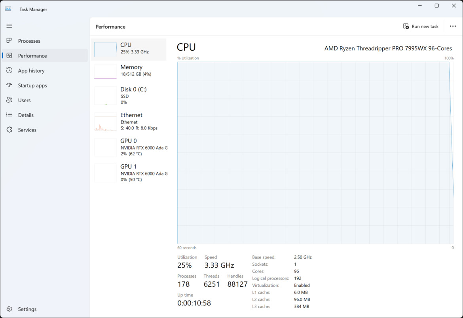
Task: Click the CPU utilization graph area
Action: pyautogui.click(x=315, y=152)
